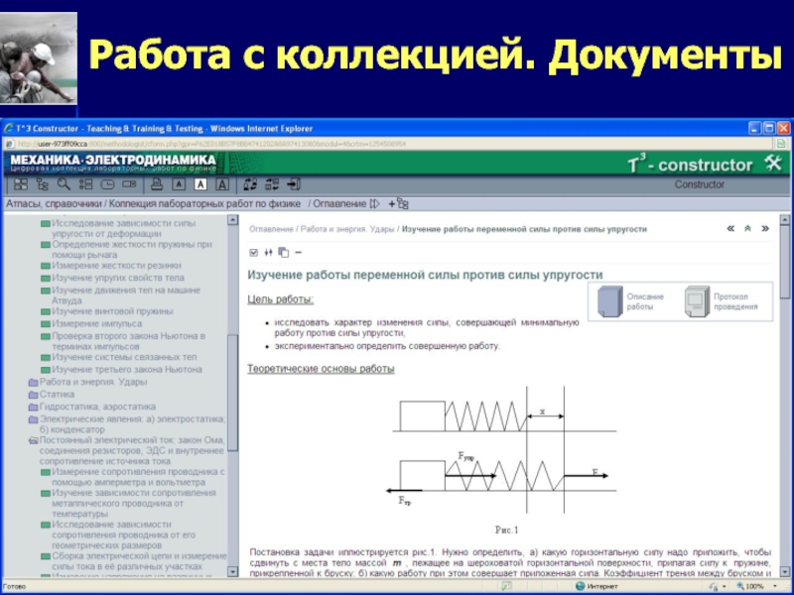Open the grid view icon in the toolbar
This screenshot has width=794, height=595.
[21, 184]
